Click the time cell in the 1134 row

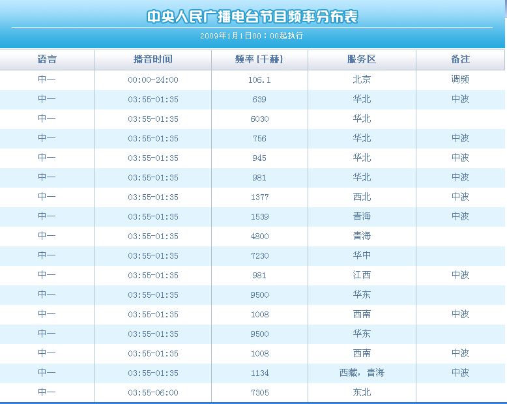pos(153,373)
